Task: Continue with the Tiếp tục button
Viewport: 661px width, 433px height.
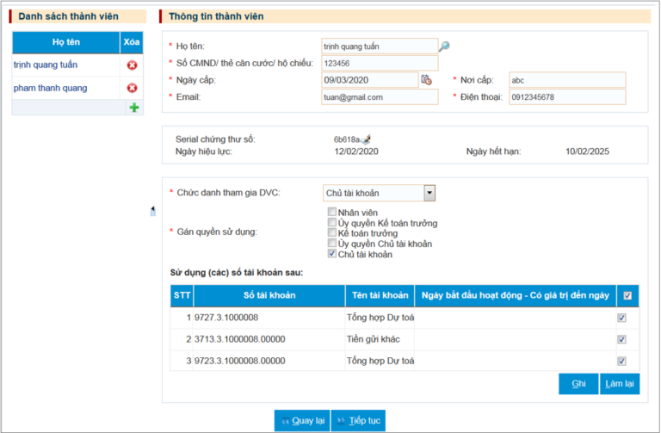Action: (x=358, y=420)
